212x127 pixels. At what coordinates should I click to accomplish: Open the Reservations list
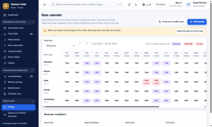(x=19, y=40)
